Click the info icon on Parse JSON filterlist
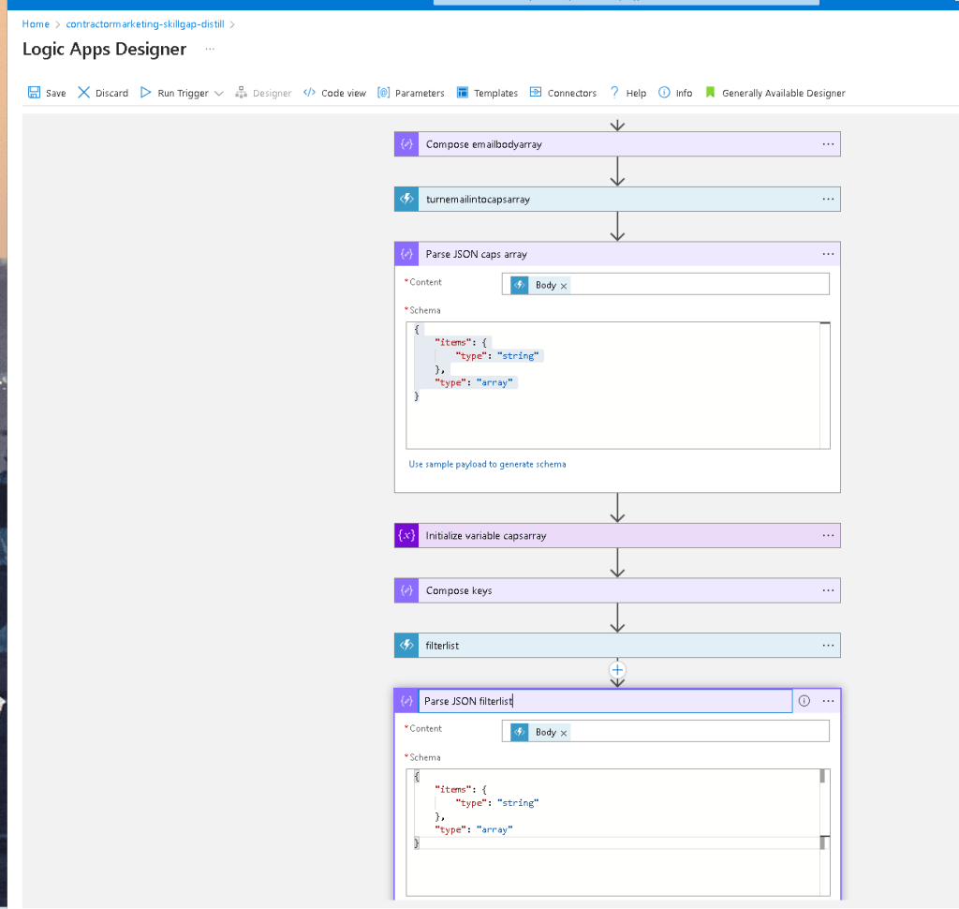Image resolution: width=959 pixels, height=909 pixels. (804, 701)
